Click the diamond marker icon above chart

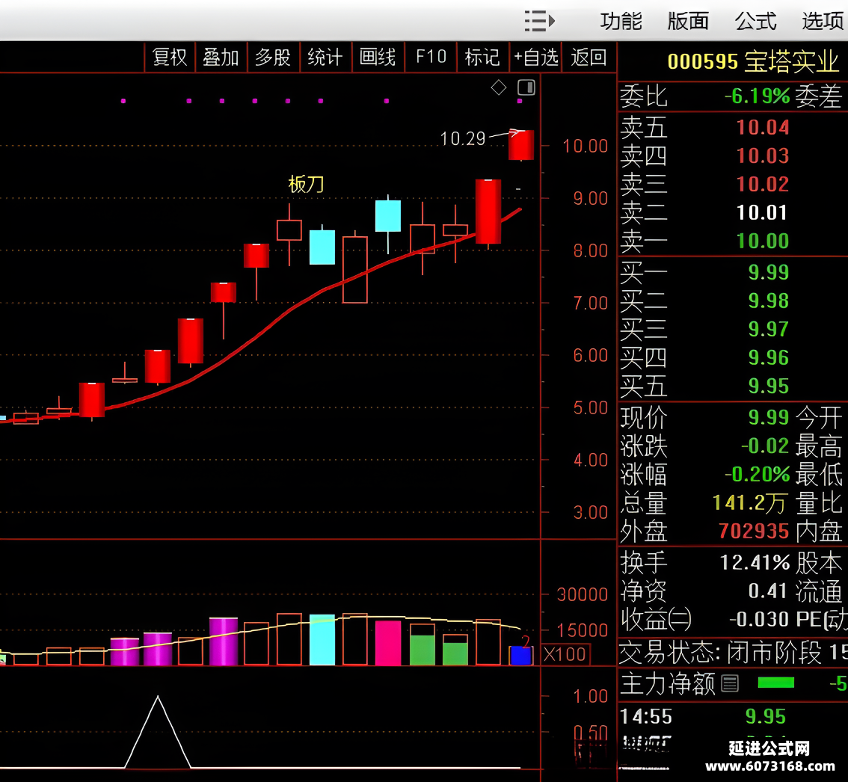(499, 87)
